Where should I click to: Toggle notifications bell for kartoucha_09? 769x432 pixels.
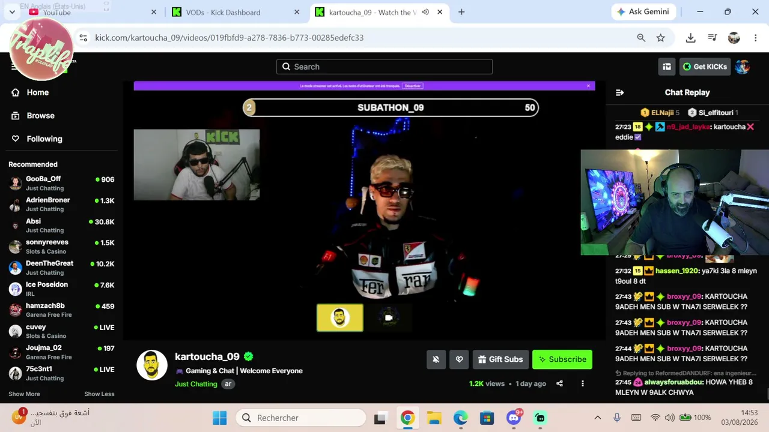[x=436, y=359]
